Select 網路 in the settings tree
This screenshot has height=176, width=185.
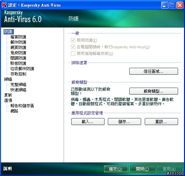pyautogui.click(x=14, y=111)
